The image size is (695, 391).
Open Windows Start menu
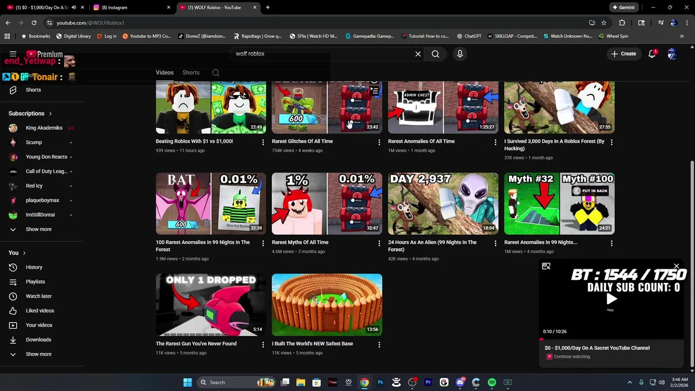(187, 382)
